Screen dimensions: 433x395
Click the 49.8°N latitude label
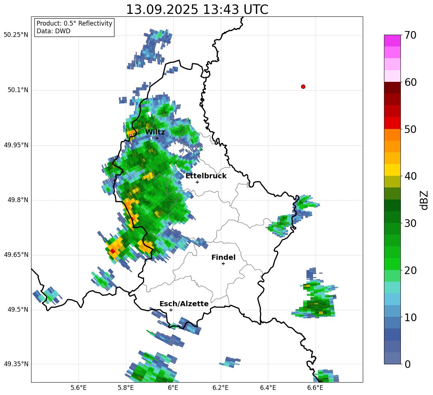[18, 200]
